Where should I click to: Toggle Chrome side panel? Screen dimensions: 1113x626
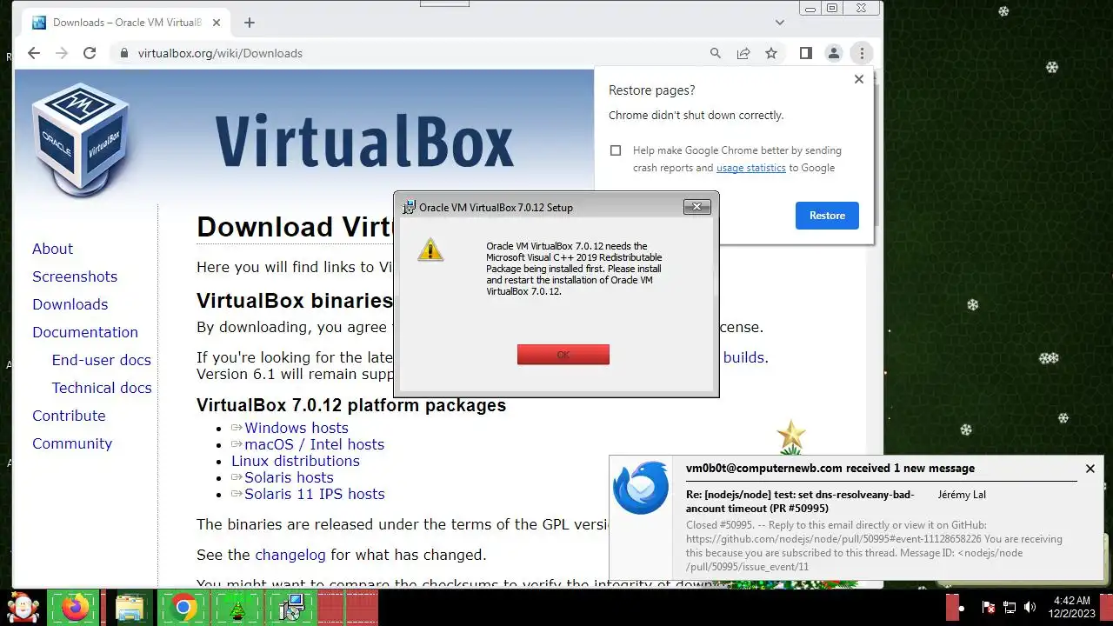tap(806, 53)
